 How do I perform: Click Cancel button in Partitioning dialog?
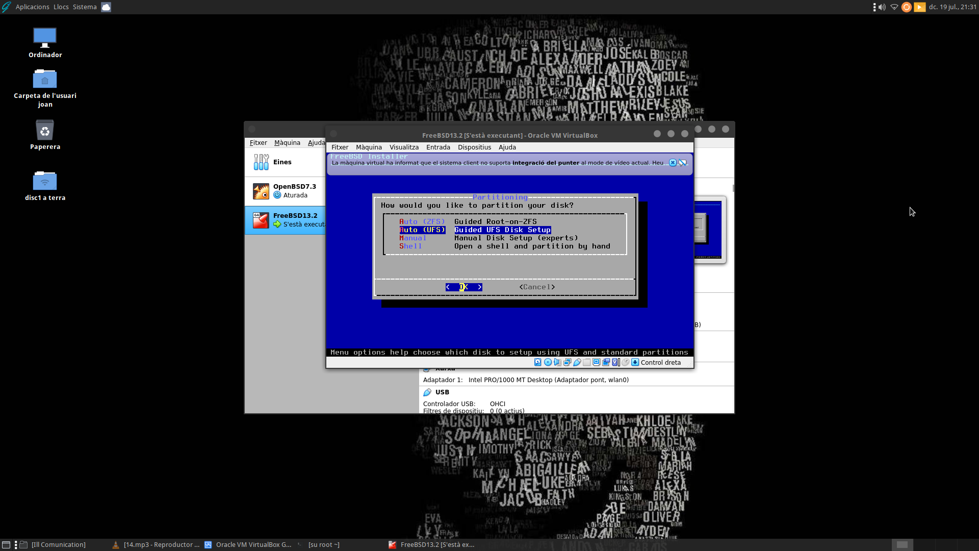pyautogui.click(x=537, y=287)
